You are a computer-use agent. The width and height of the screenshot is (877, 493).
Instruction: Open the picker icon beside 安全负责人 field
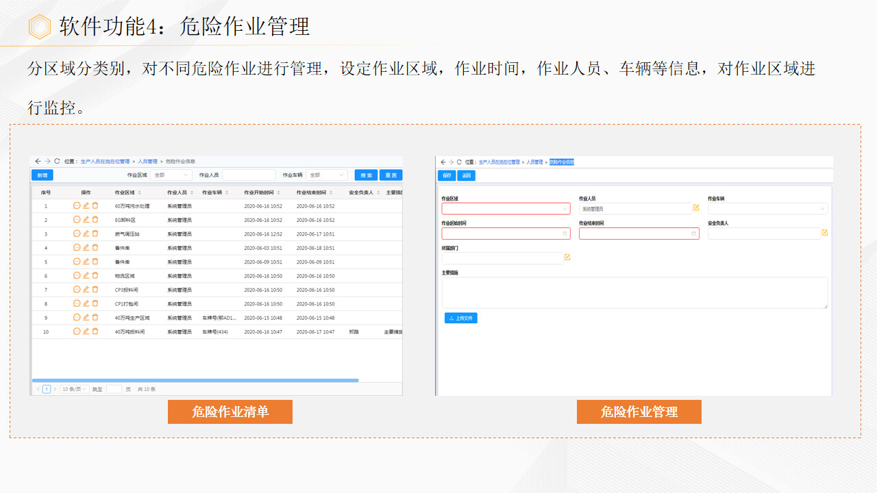(x=825, y=232)
